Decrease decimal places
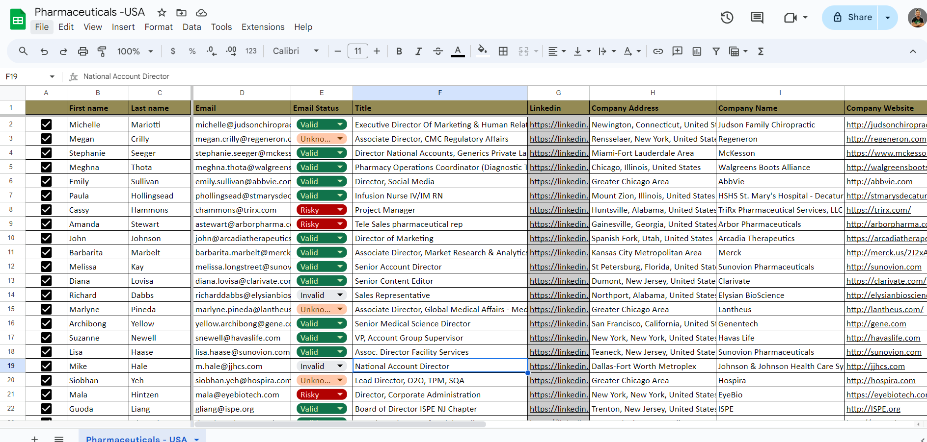 coord(212,51)
